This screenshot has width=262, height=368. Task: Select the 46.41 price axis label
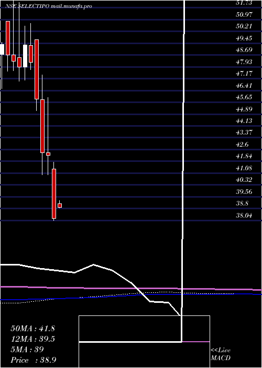(x=244, y=85)
